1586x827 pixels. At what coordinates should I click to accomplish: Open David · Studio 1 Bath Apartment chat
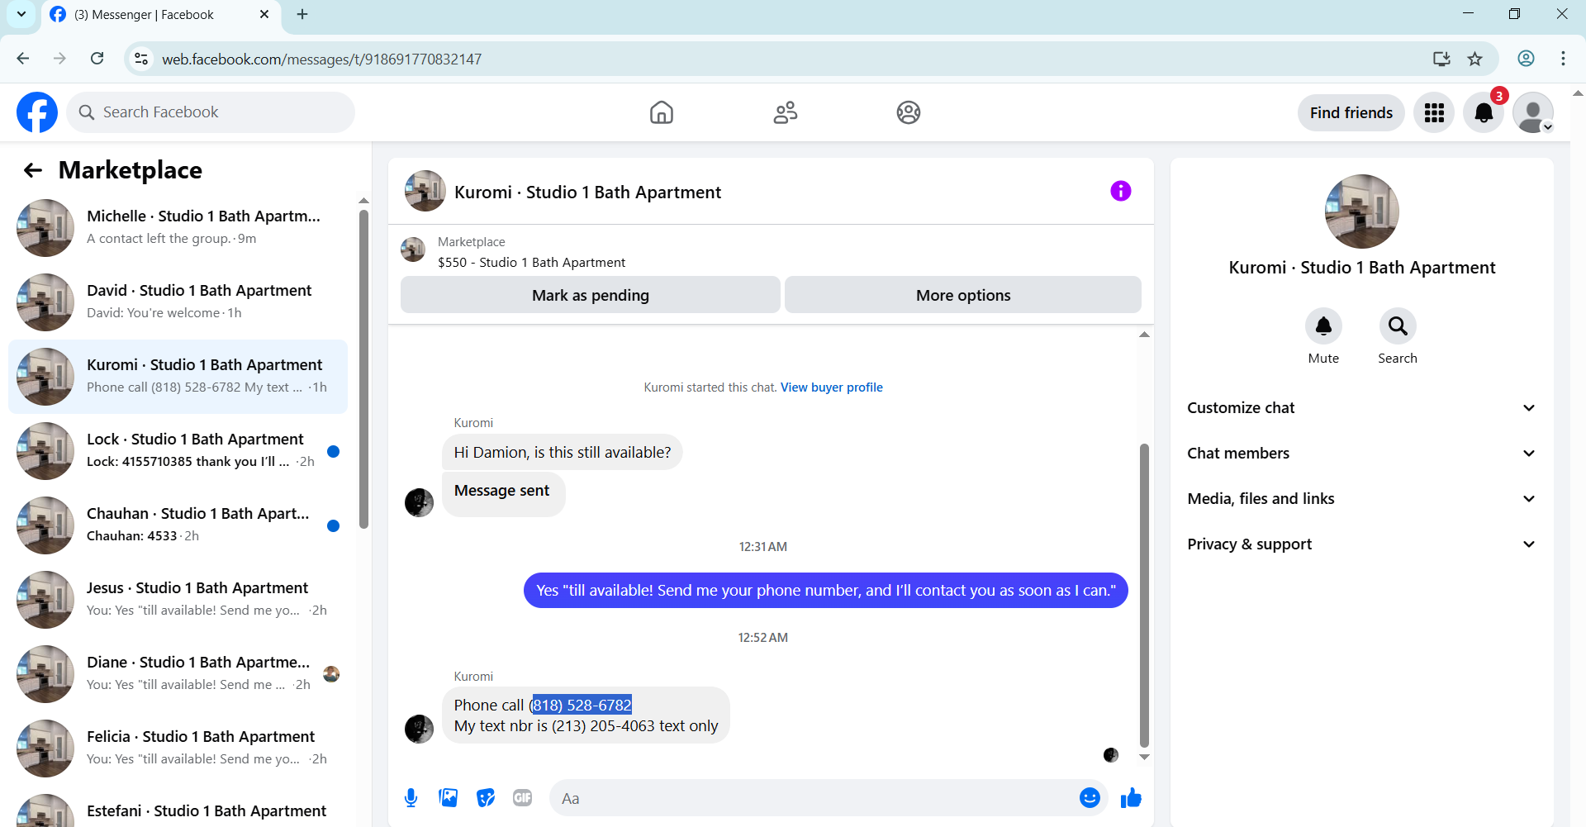(x=178, y=302)
